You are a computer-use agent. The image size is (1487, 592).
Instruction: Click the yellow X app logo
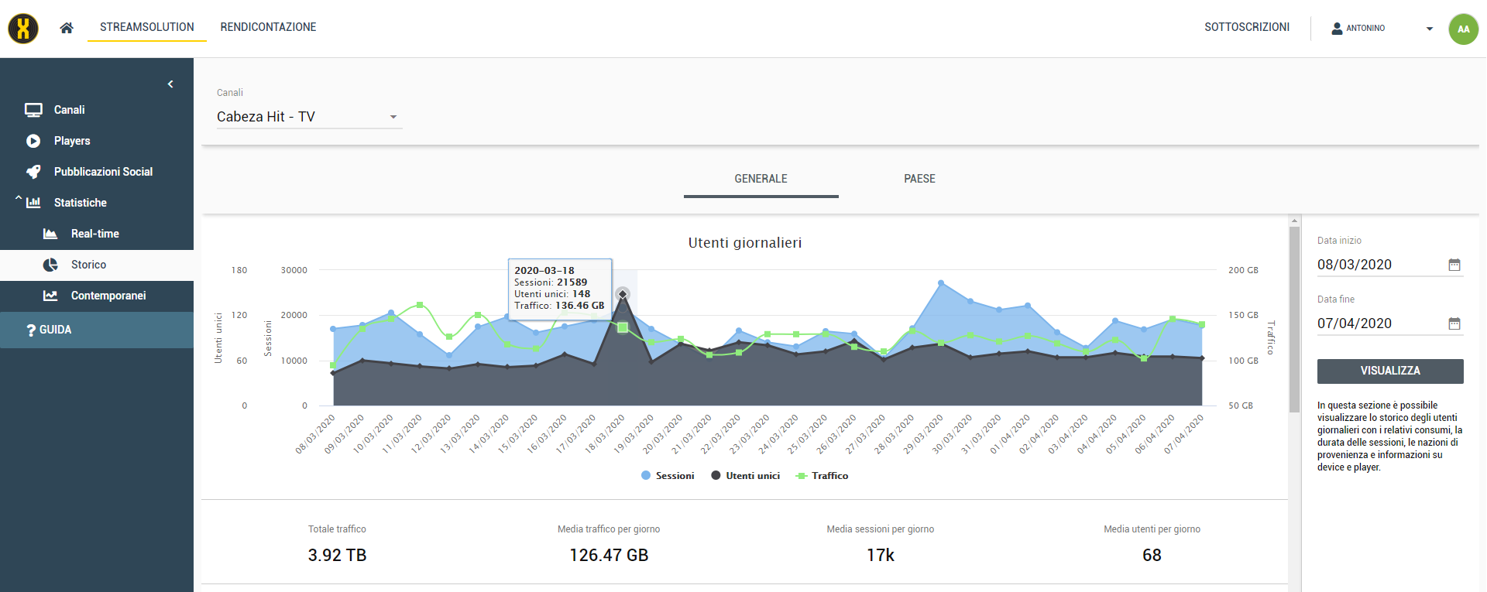pos(23,29)
